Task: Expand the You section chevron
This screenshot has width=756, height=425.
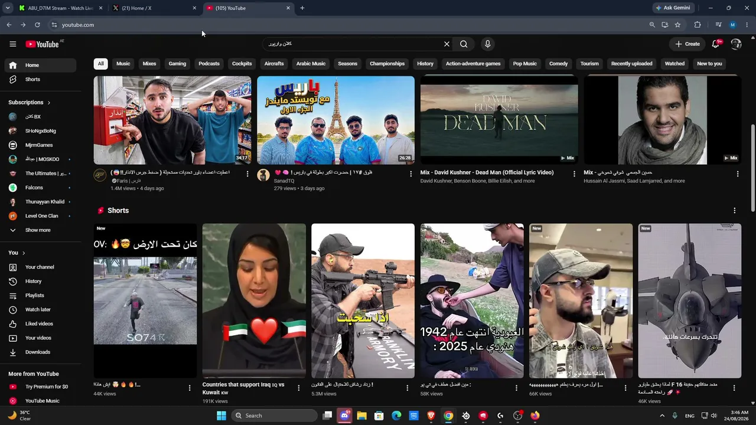Action: pos(24,253)
